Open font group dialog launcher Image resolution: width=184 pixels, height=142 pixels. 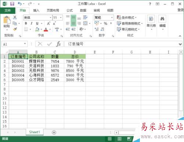tap(62, 36)
